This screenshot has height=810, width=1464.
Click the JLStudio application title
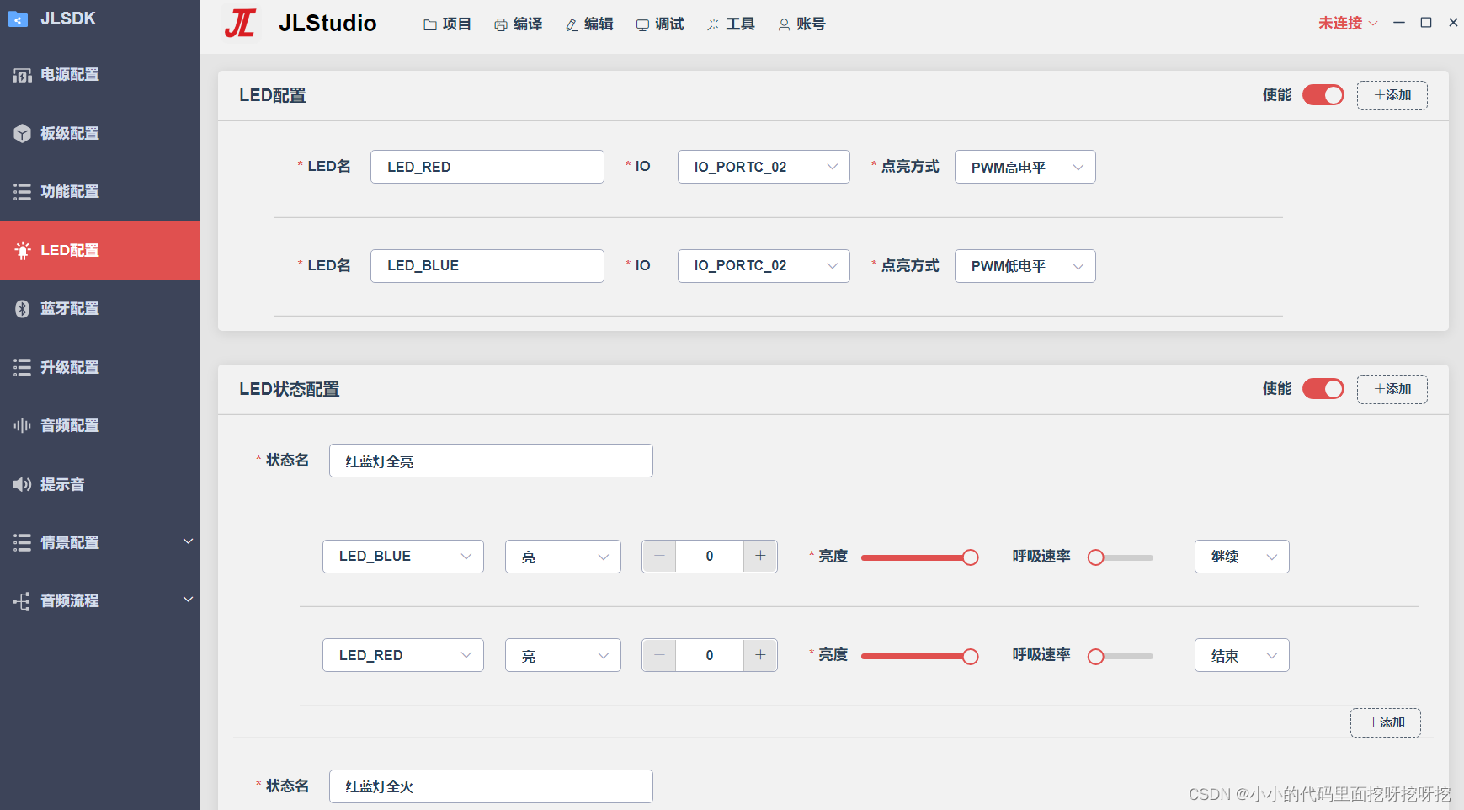(x=327, y=24)
